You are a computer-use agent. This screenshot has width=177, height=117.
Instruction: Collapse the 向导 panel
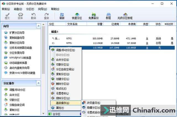pyautogui.click(x=38, y=26)
